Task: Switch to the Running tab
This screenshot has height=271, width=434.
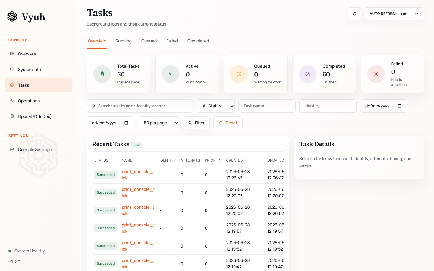Action: pos(124,41)
